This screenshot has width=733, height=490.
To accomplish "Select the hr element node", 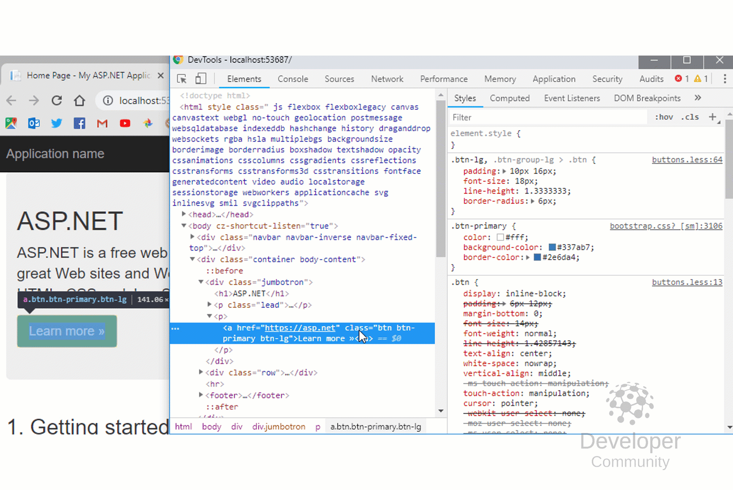I will pyautogui.click(x=215, y=384).
